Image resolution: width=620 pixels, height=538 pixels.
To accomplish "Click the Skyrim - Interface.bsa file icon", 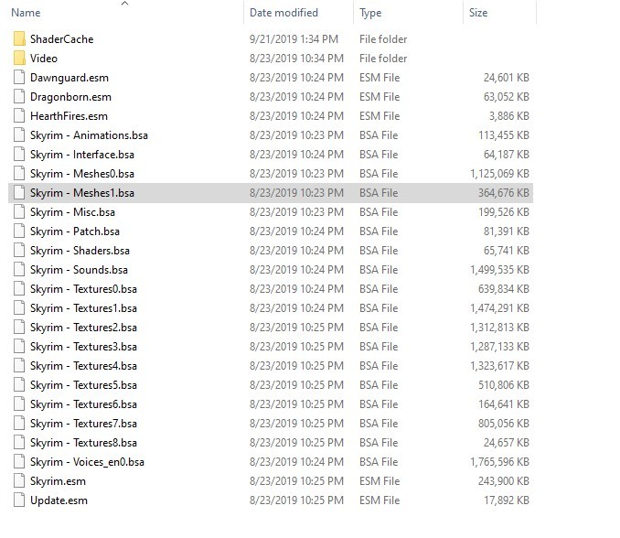I will point(19,155).
